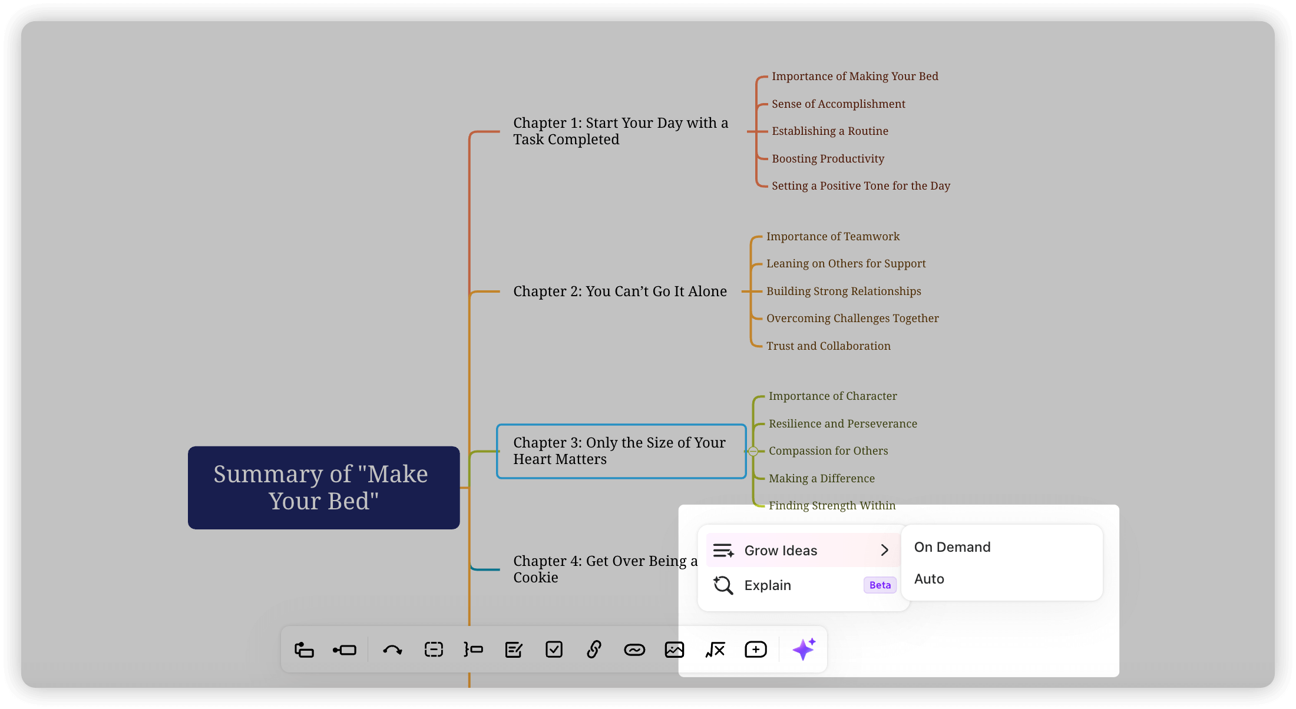The height and width of the screenshot is (709, 1296).
Task: Add a boundary around the topic
Action: pyautogui.click(x=434, y=650)
